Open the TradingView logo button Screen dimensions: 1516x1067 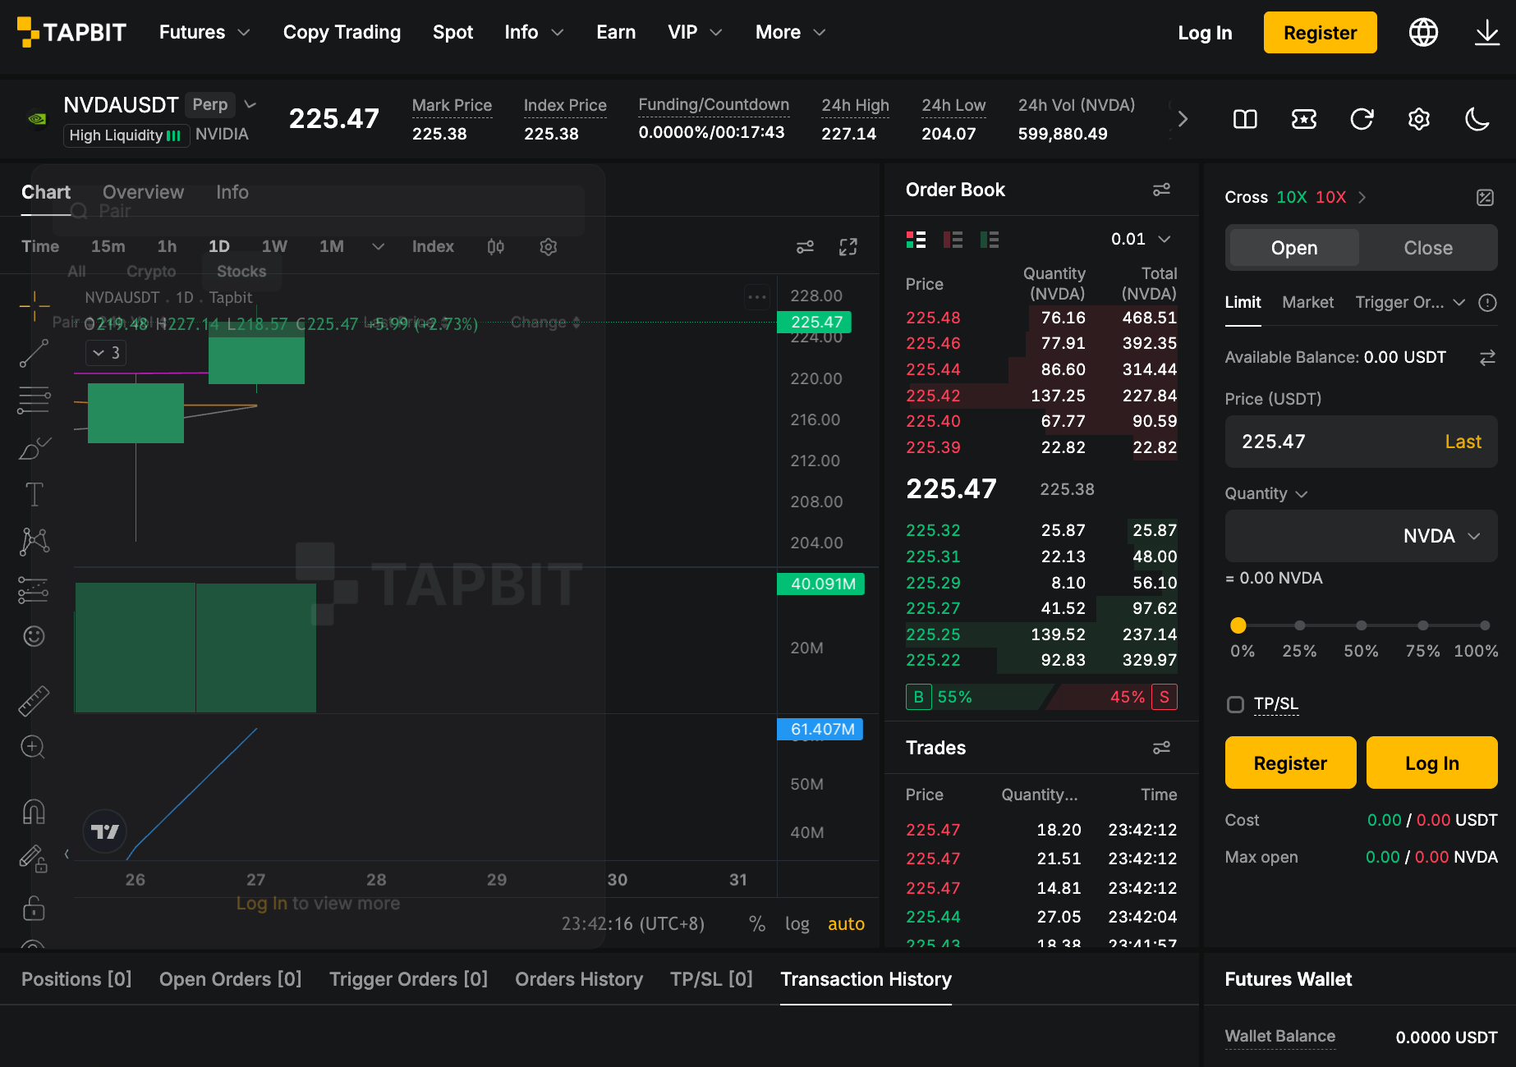pyautogui.click(x=105, y=831)
